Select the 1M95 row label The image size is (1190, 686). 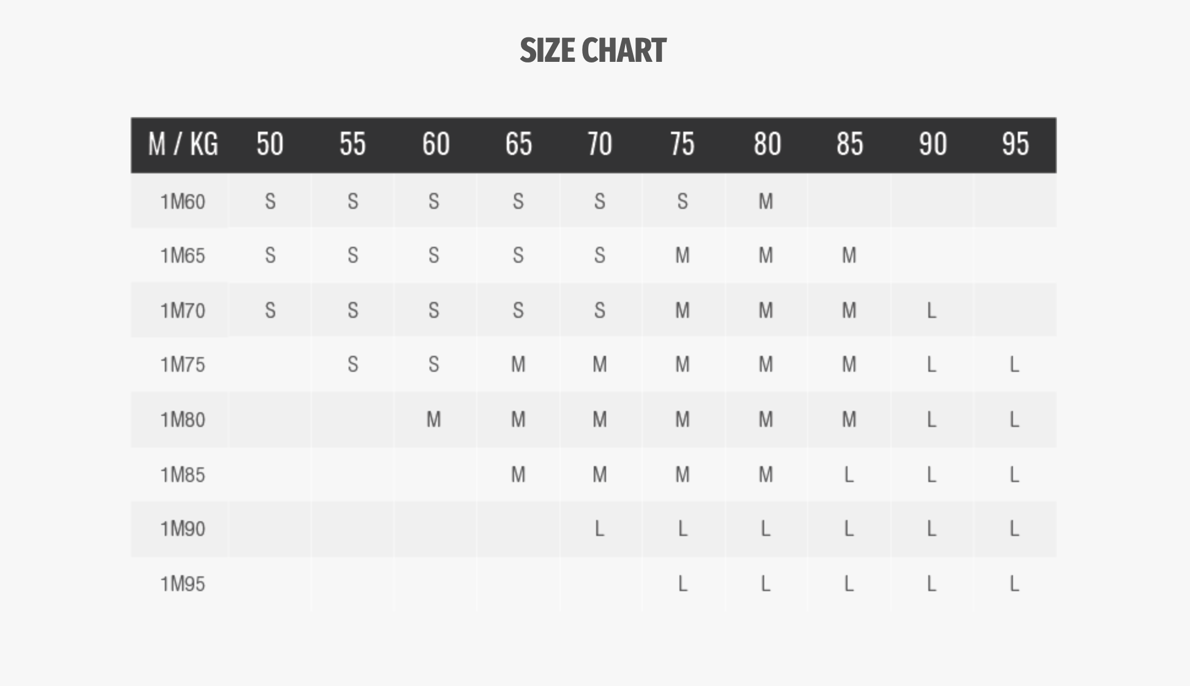point(183,584)
